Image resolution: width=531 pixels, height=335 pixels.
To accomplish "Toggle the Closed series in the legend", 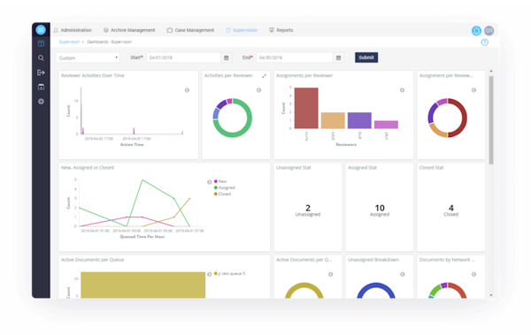I will click(x=222, y=194).
